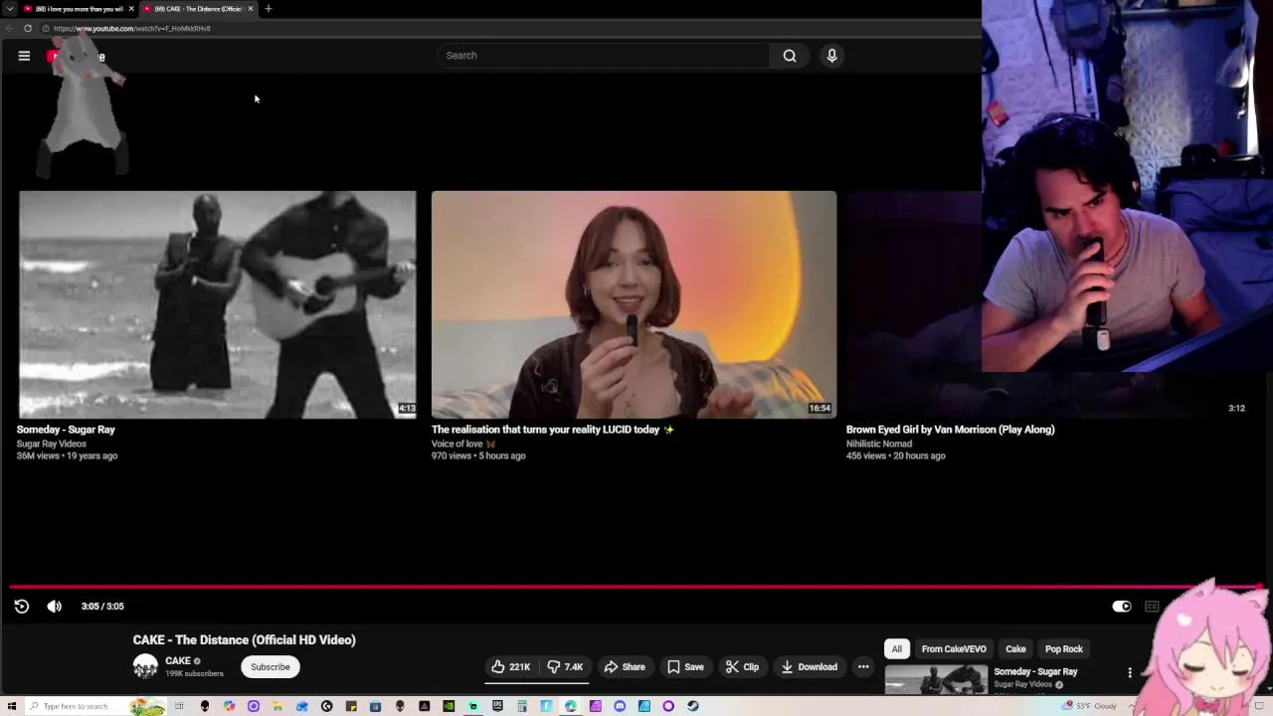Open Task View on the taskbar
This screenshot has width=1273, height=716.
180,706
